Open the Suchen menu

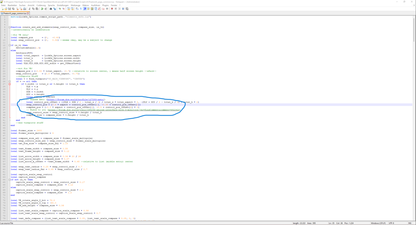pyautogui.click(x=22, y=5)
